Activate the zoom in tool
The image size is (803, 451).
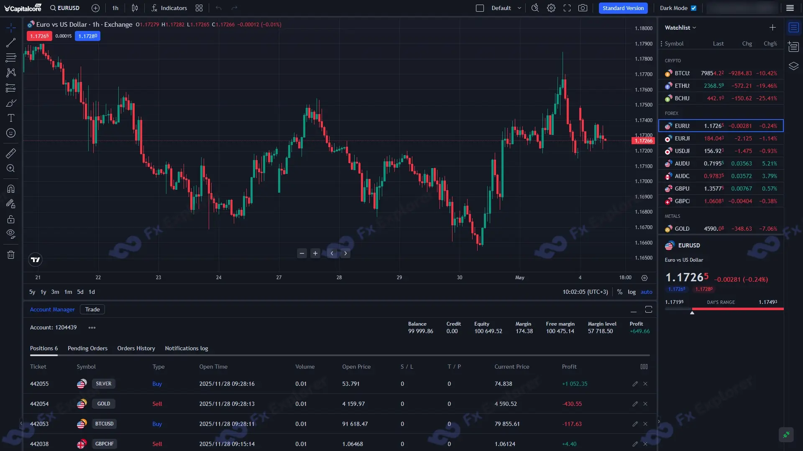[x=11, y=168]
